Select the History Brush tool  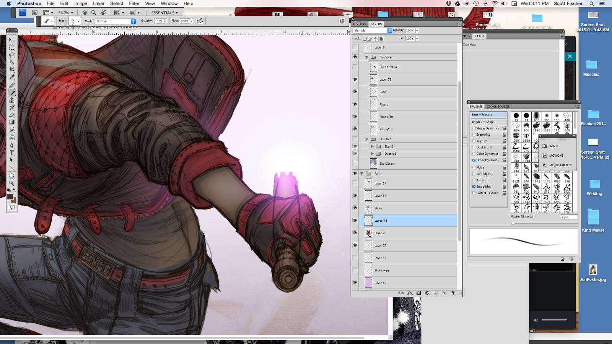[12, 108]
